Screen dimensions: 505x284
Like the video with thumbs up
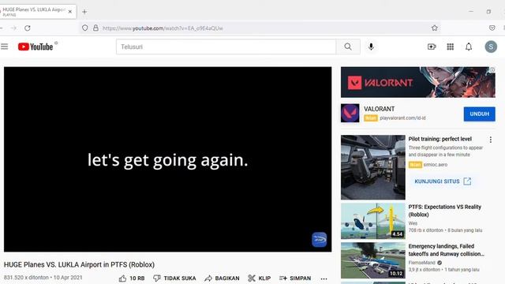[132, 278]
